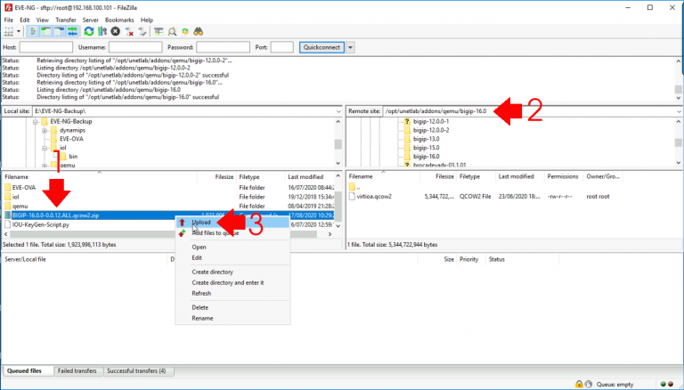This screenshot has width=684, height=390.
Task: Select bigip-13.0 in remote tree
Action: pyautogui.click(x=427, y=139)
